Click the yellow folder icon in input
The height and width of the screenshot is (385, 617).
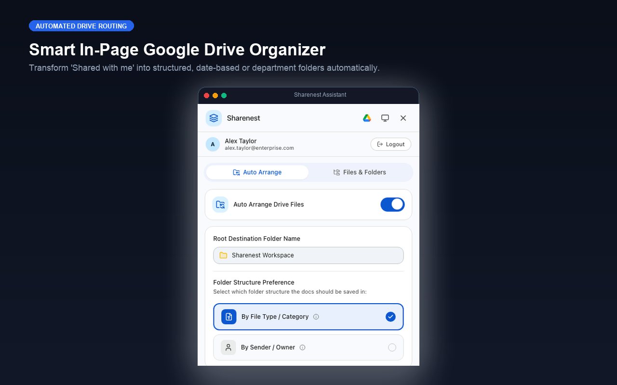click(223, 256)
